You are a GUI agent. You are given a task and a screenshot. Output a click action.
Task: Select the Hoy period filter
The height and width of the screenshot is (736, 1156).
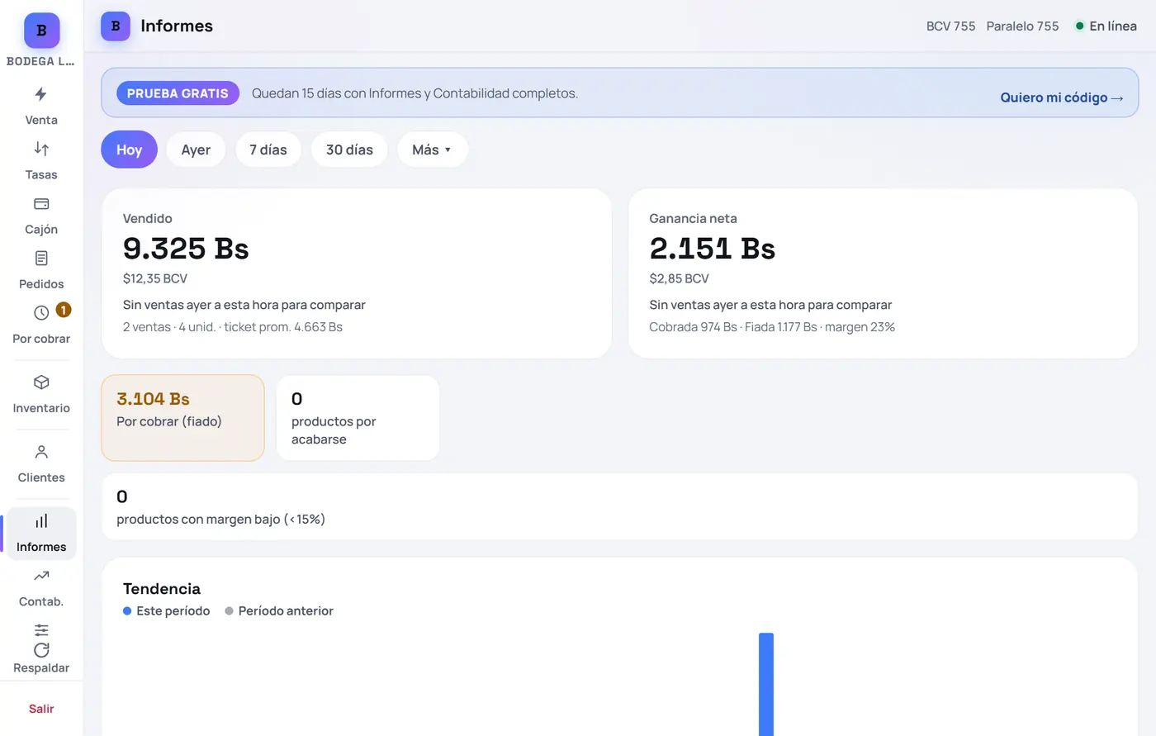[129, 150]
